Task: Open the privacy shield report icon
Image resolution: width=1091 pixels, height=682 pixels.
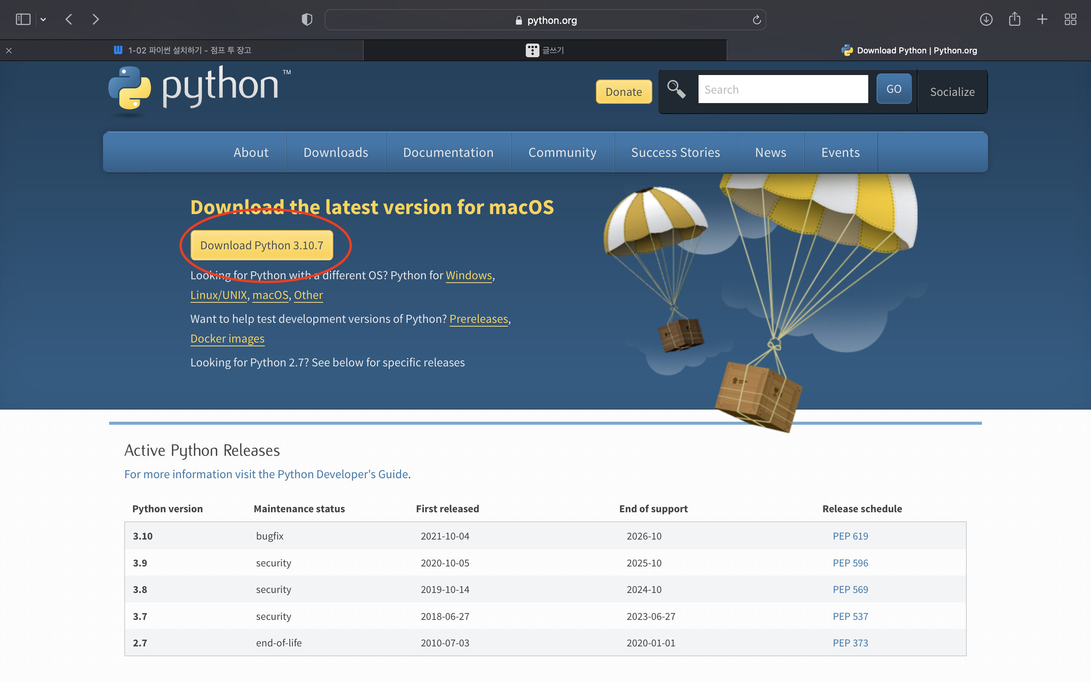Action: (307, 19)
